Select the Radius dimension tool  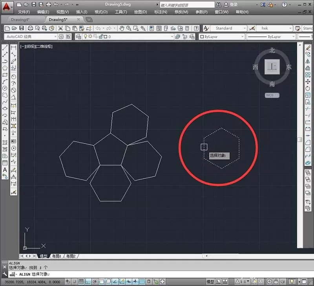(x=13, y=77)
